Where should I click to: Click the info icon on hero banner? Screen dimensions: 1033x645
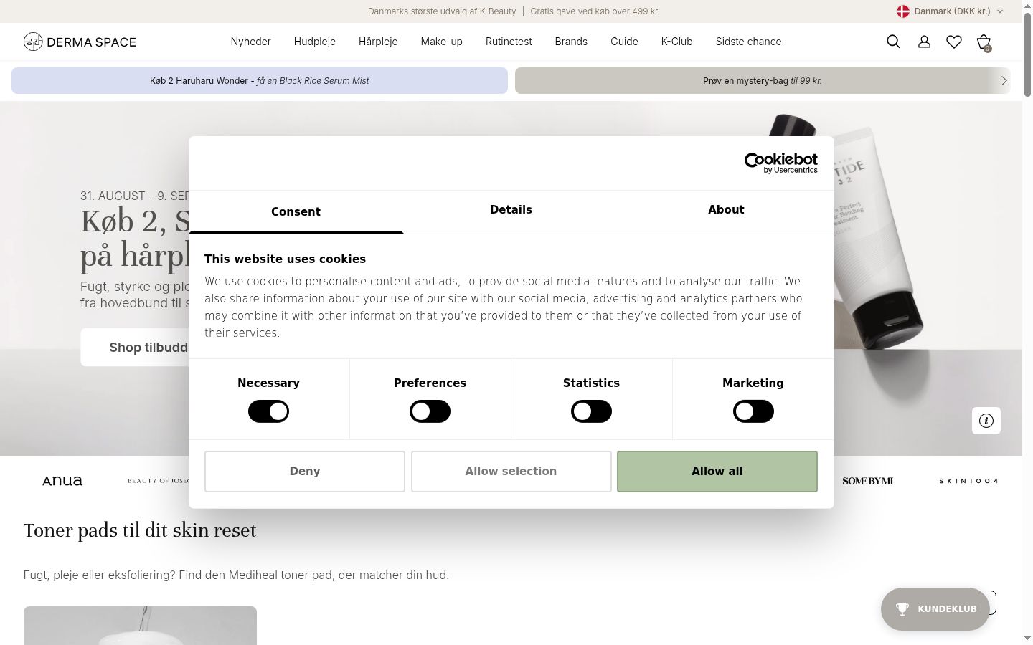[x=986, y=421]
